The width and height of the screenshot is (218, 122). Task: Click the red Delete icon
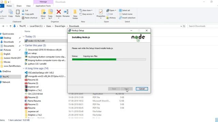[x=59, y=12]
